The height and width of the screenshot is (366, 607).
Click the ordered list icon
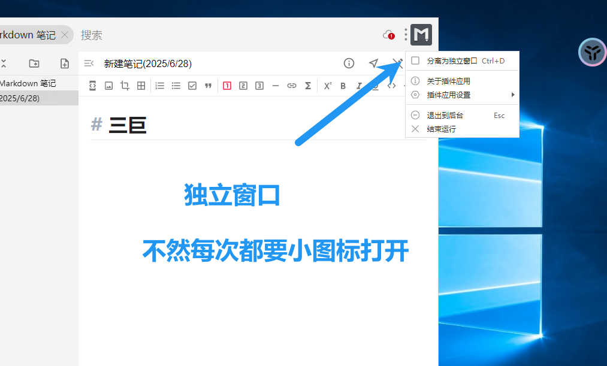160,86
